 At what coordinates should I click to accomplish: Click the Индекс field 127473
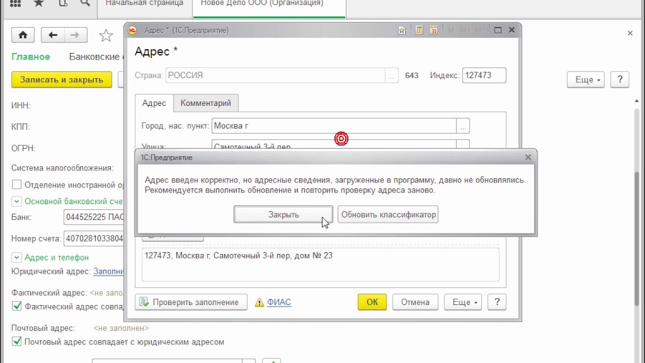pos(484,76)
